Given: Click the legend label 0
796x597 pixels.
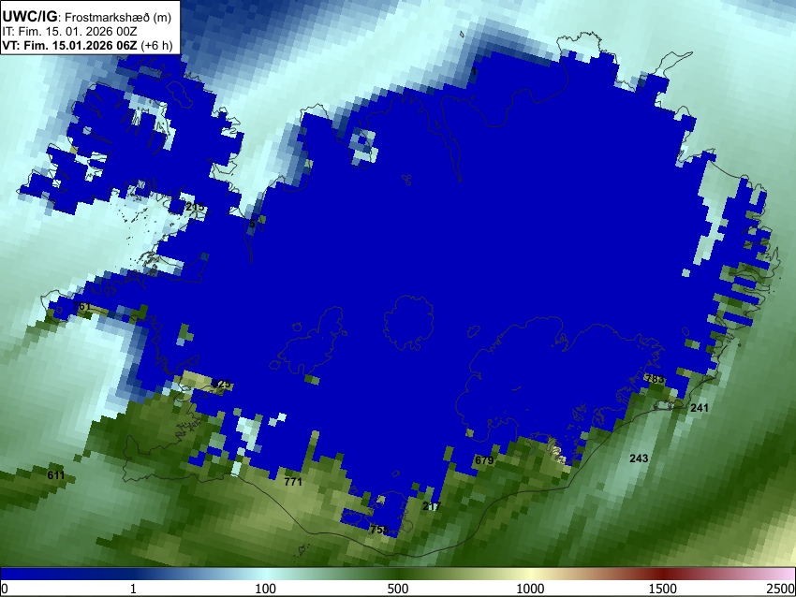Looking at the screenshot, I should [x=5, y=589].
